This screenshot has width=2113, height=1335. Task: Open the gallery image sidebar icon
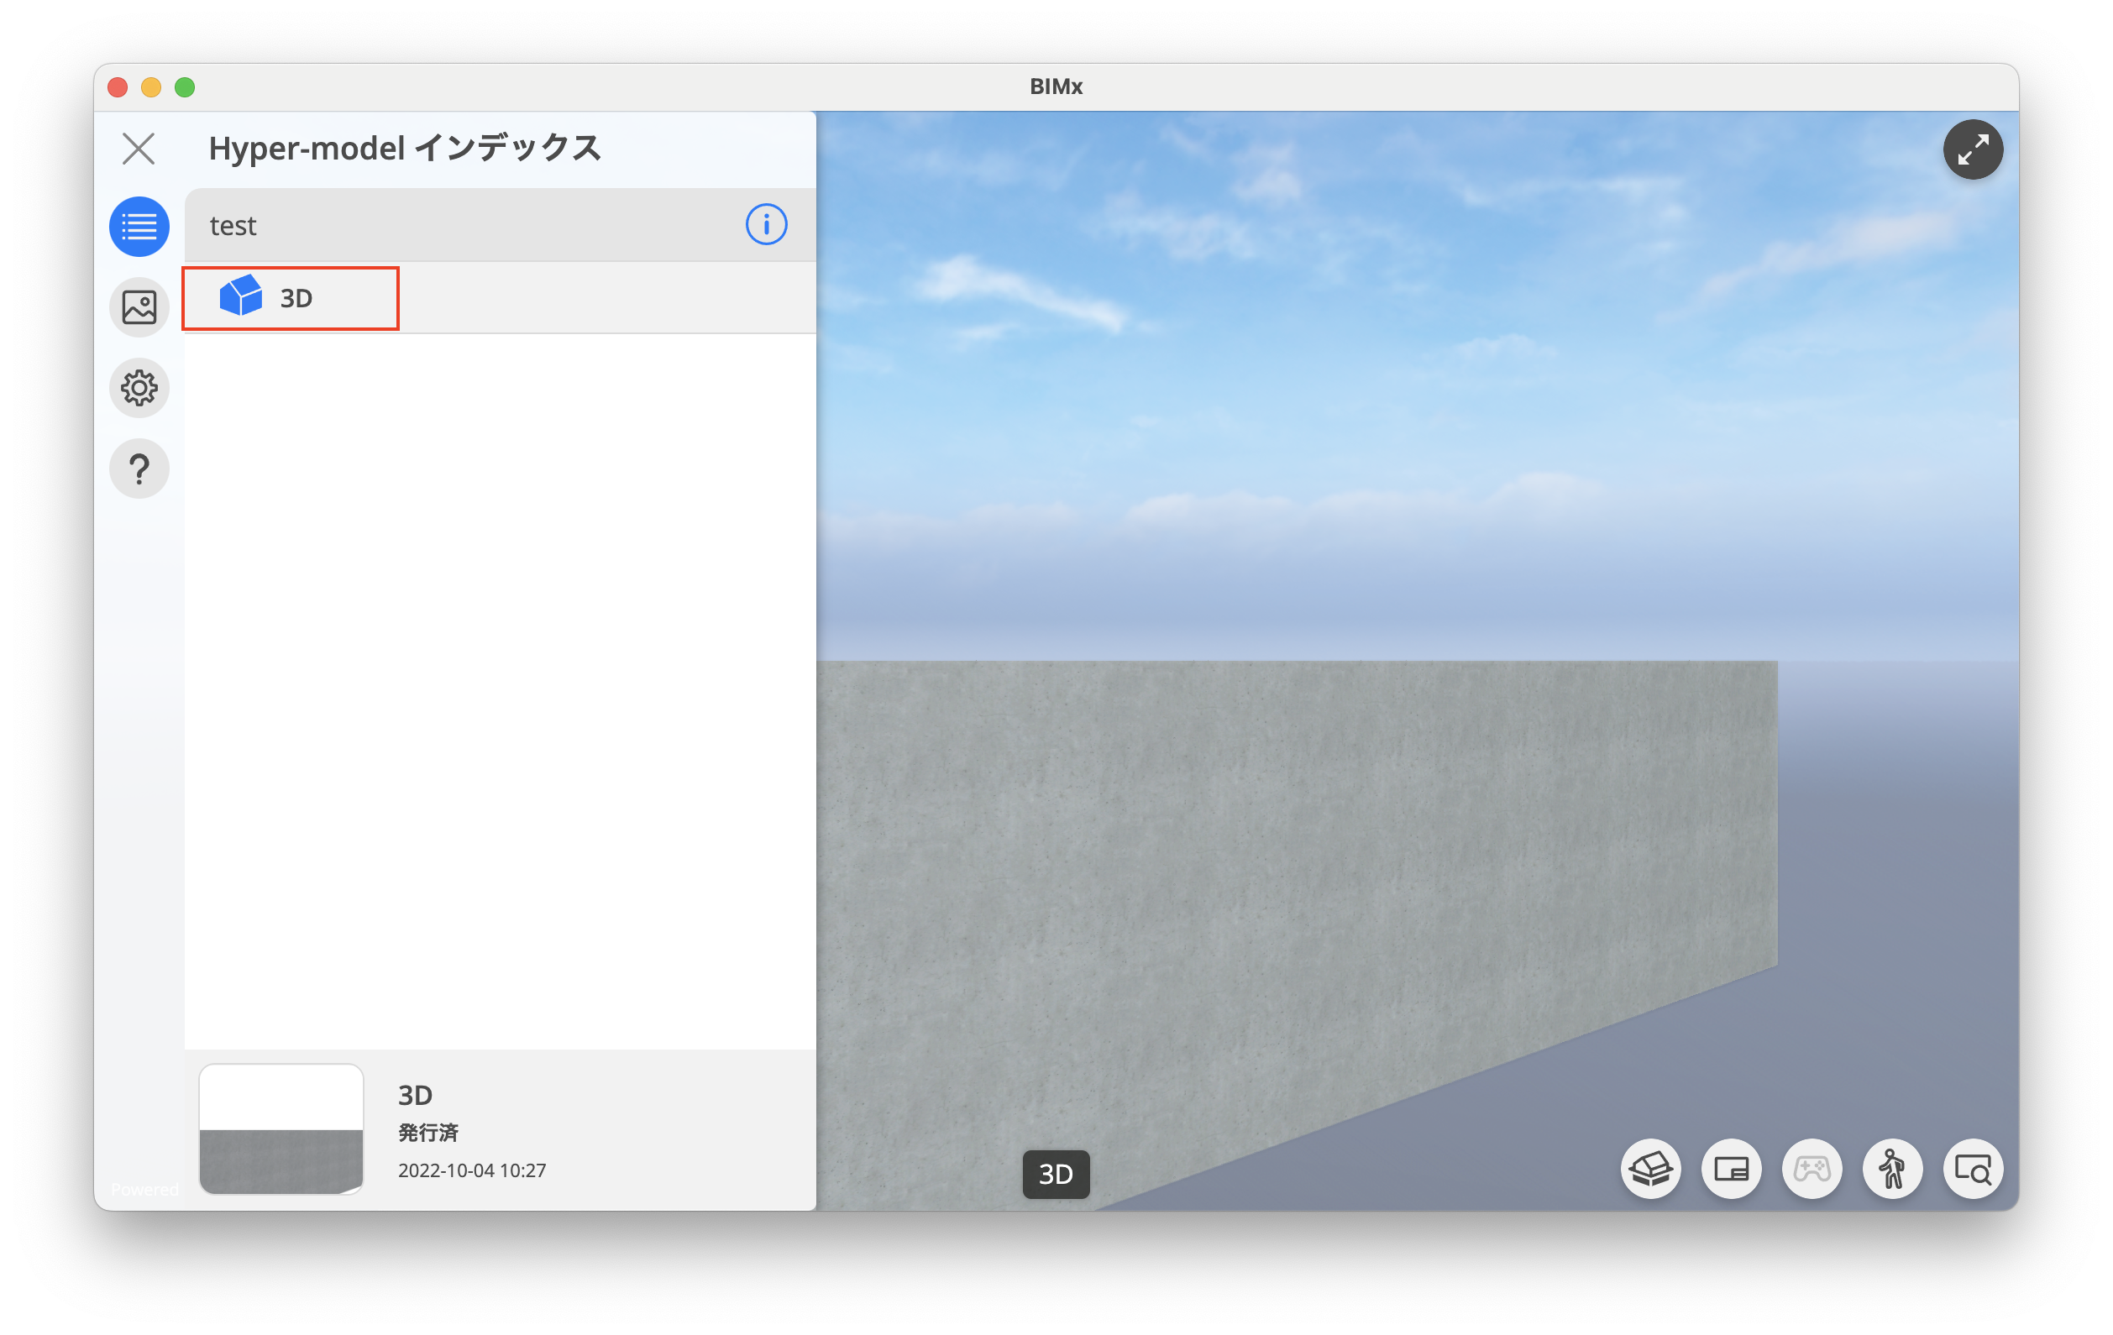coord(139,308)
